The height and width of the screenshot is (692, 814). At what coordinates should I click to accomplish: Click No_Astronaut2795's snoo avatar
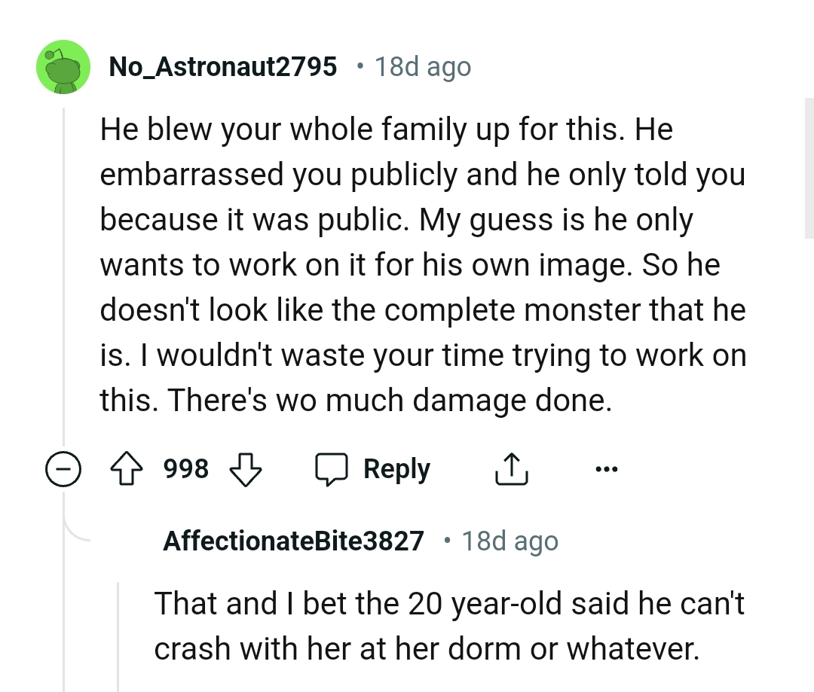point(63,66)
